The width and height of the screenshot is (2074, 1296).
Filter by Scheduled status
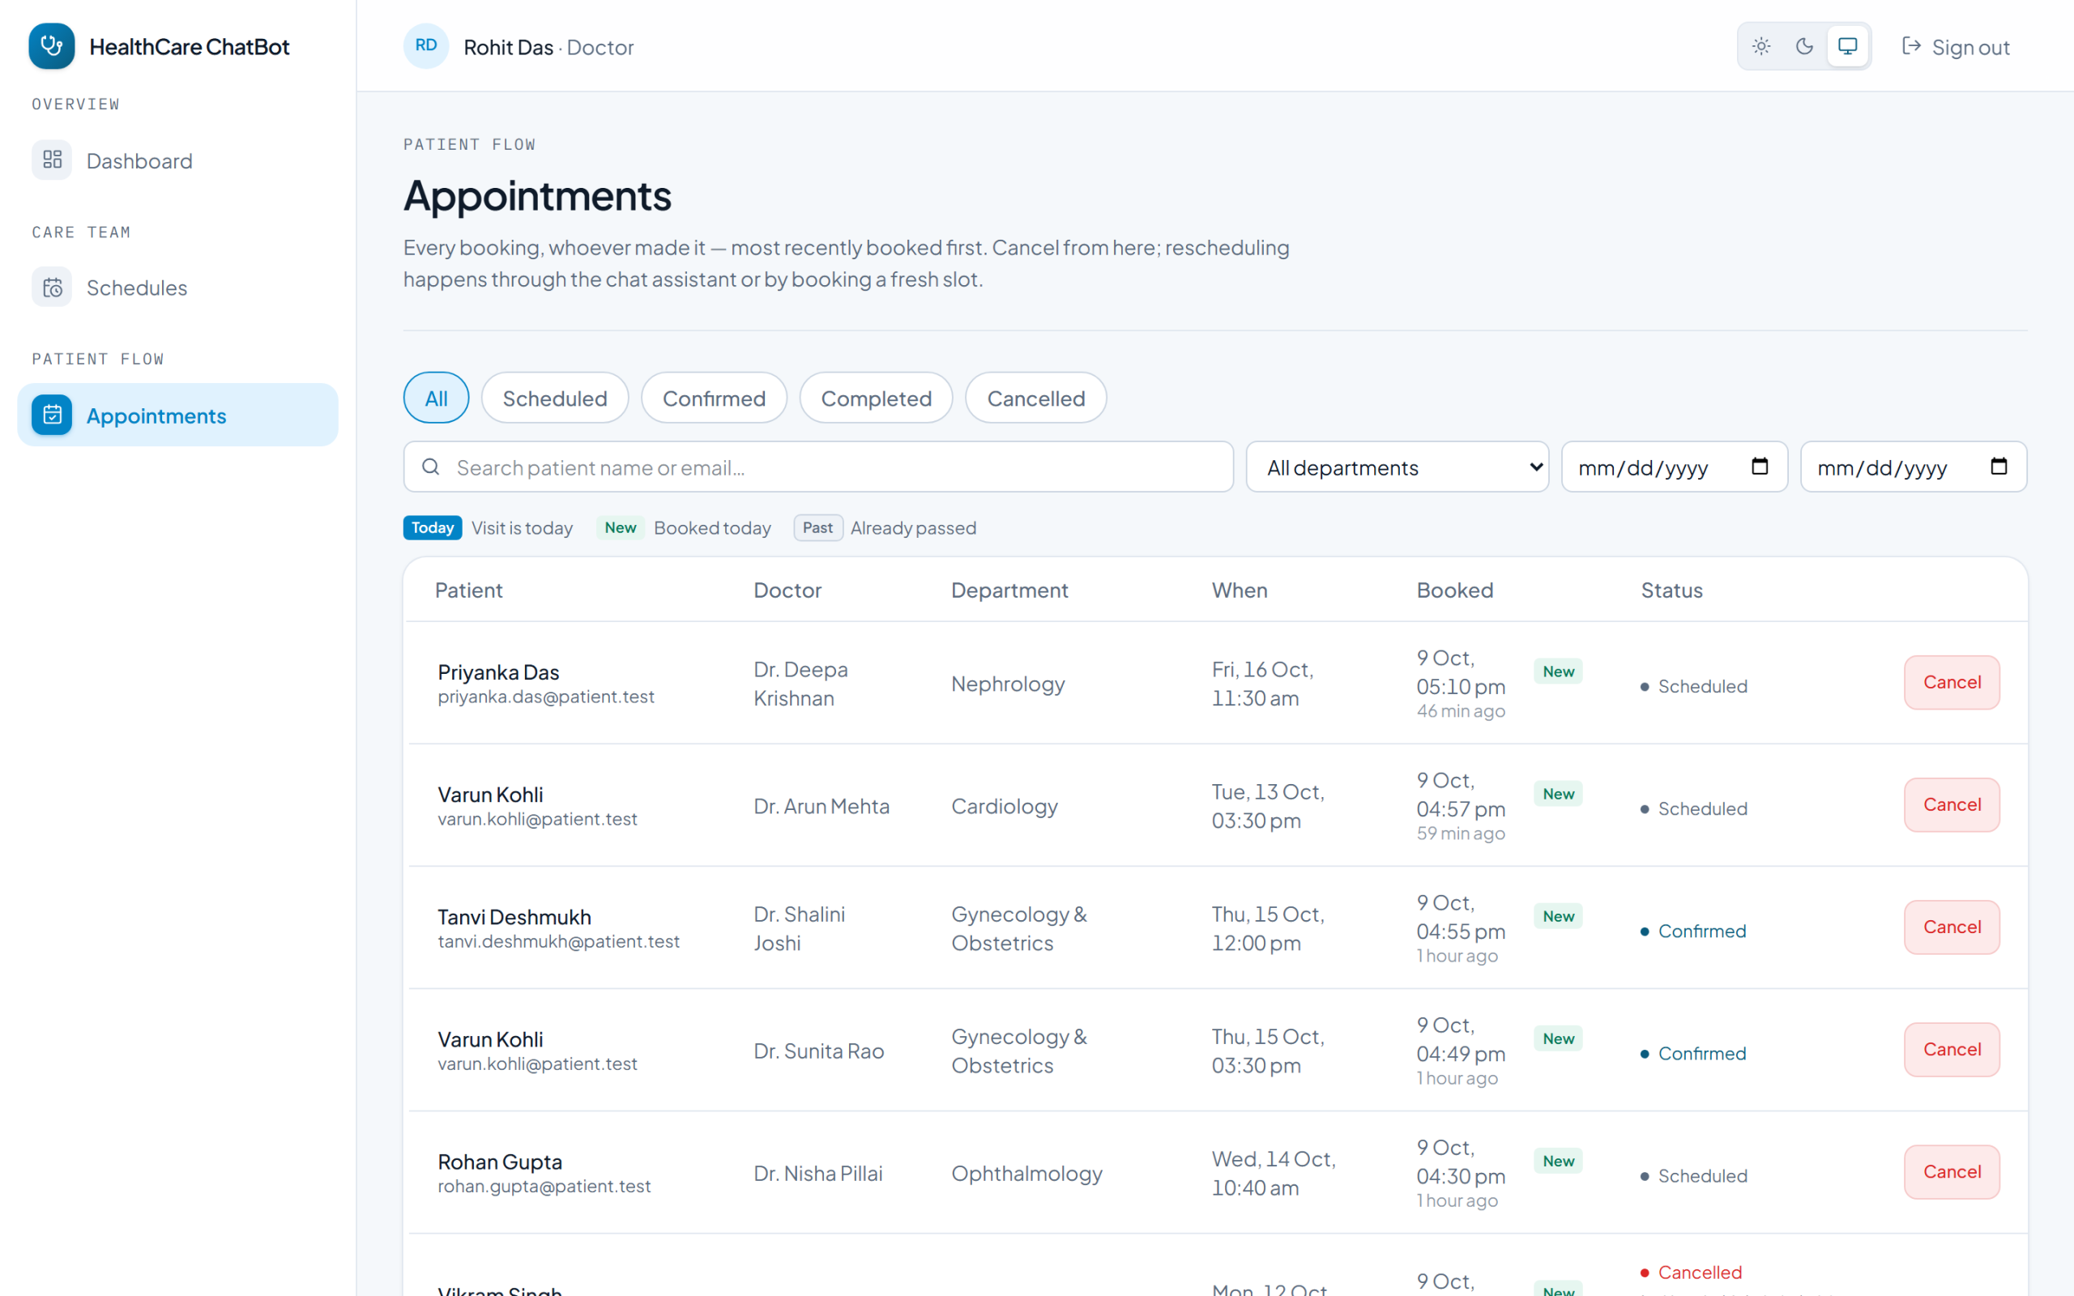click(554, 398)
